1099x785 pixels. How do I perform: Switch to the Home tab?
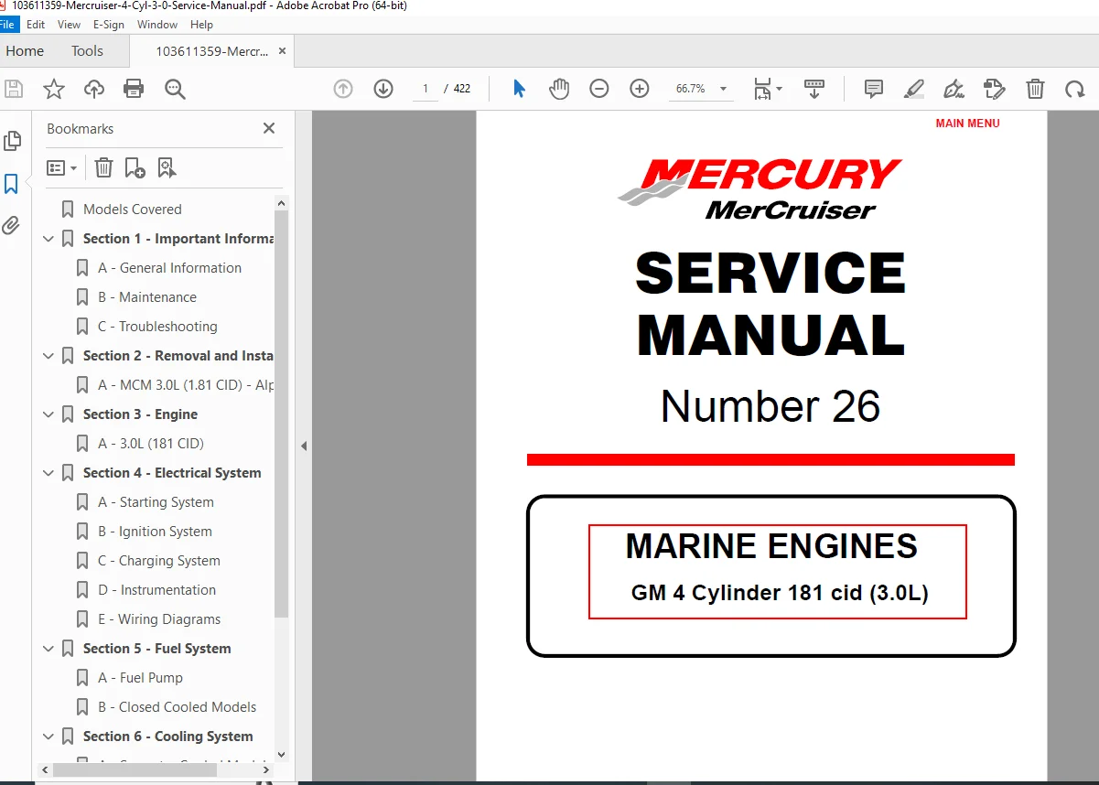pos(25,51)
